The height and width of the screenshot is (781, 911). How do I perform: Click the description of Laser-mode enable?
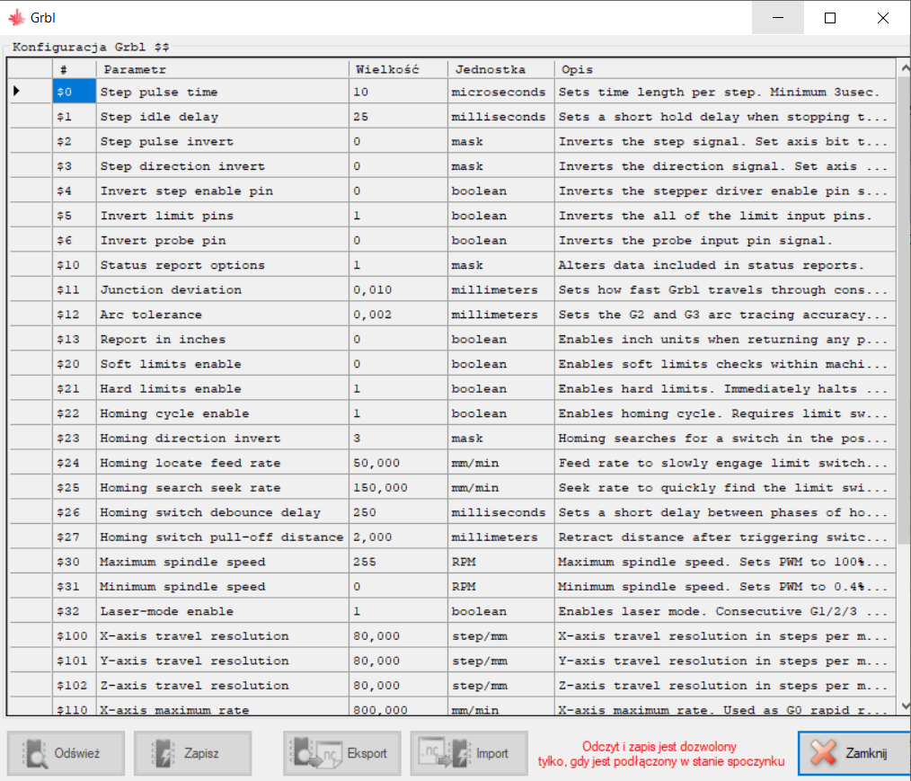coord(725,611)
